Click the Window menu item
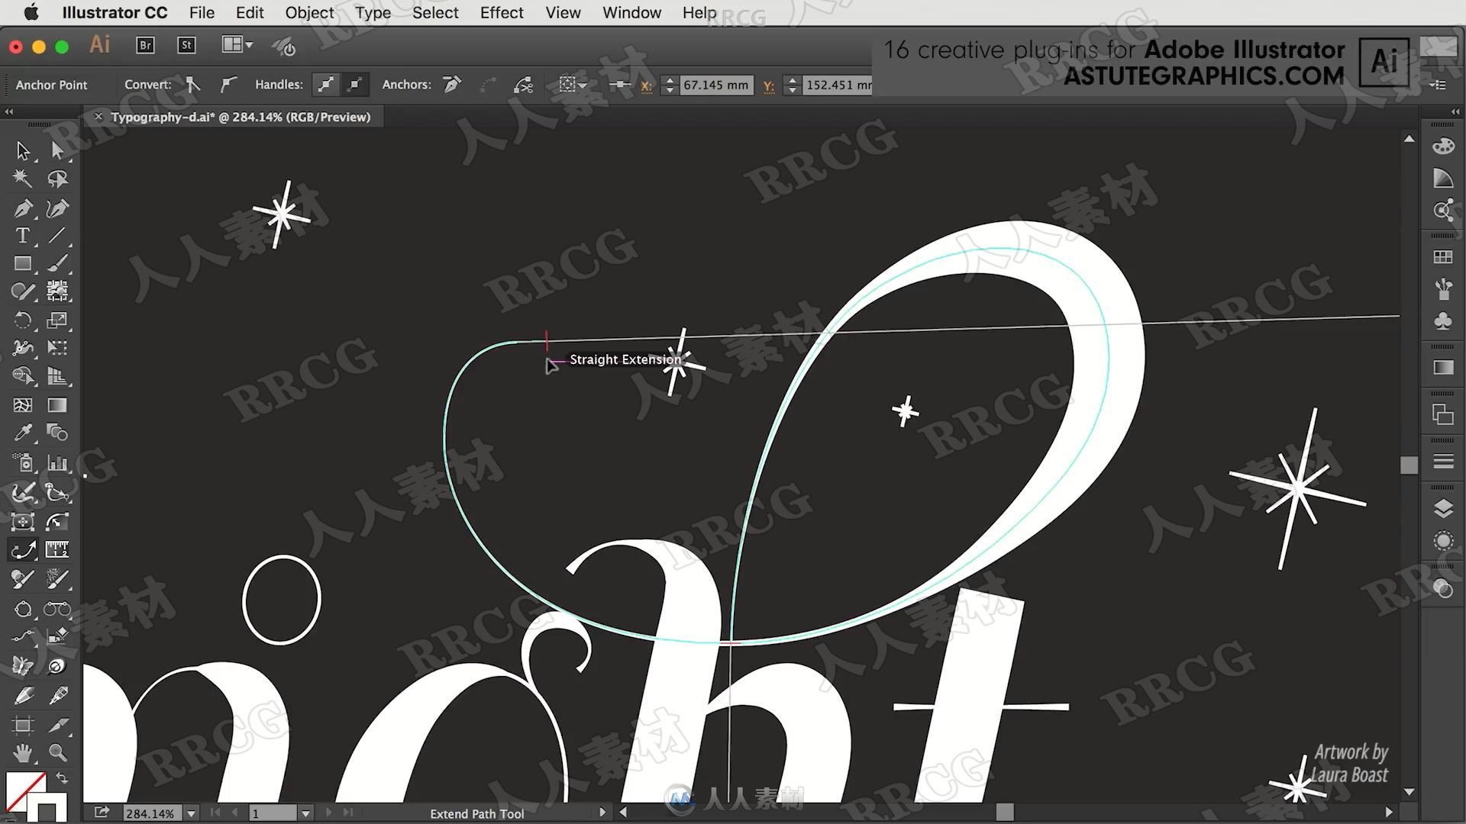The width and height of the screenshot is (1466, 824). 631,12
